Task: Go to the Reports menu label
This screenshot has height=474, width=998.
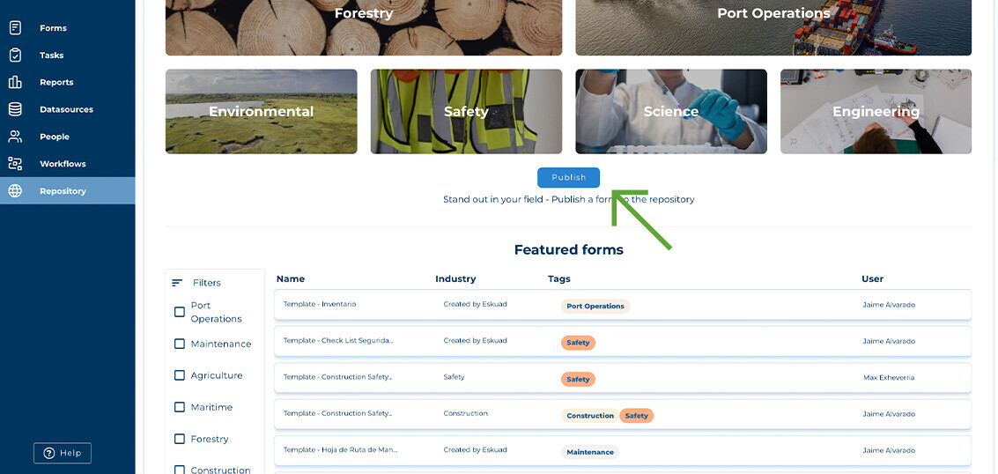Action: (x=56, y=82)
